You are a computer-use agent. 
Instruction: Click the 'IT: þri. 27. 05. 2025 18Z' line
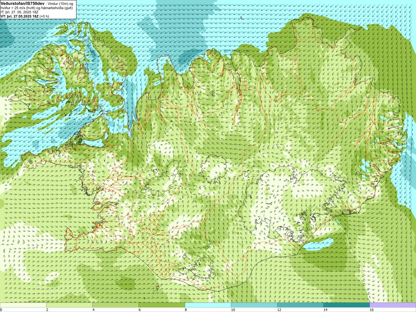click(x=19, y=12)
